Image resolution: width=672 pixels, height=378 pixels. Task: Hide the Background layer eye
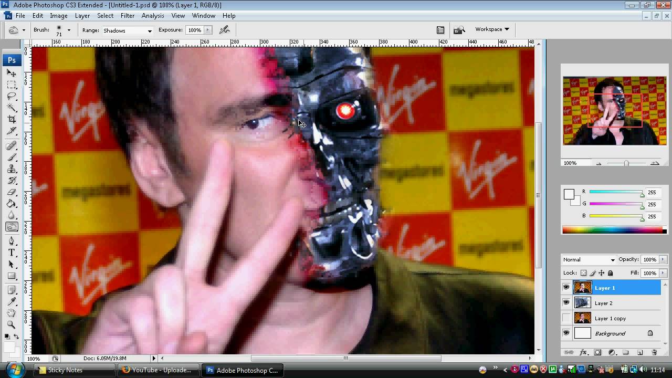click(x=566, y=333)
